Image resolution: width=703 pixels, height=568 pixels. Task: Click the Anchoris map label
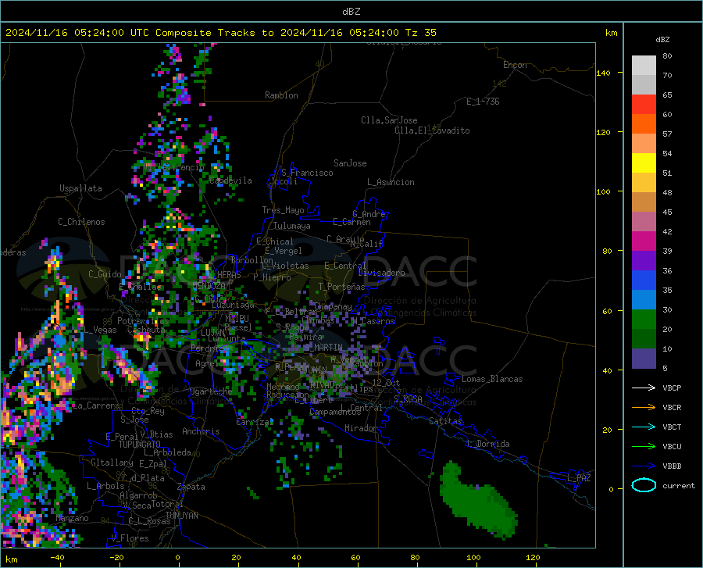pyautogui.click(x=201, y=432)
